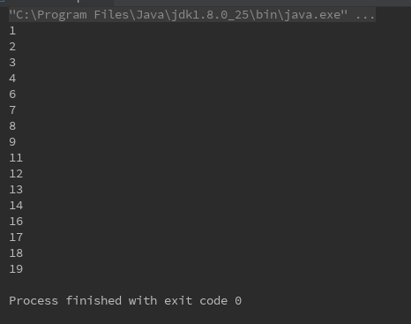Select the output line showing 8
The height and width of the screenshot is (324, 411).
[x=12, y=126]
